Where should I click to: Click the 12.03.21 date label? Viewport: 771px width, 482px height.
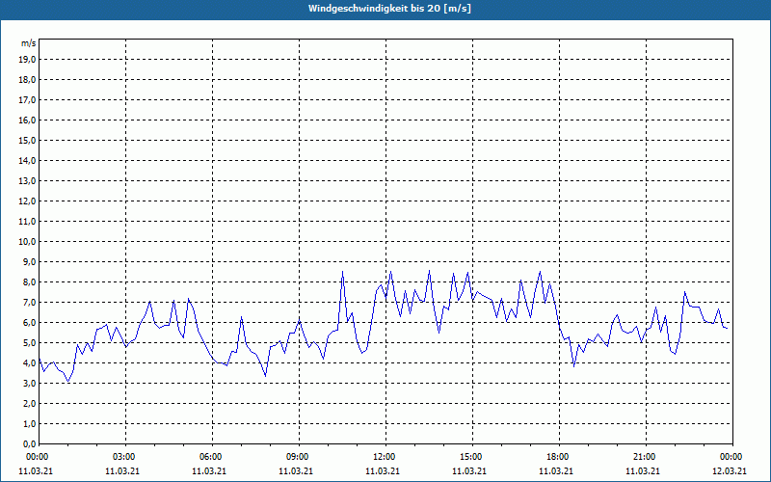pyautogui.click(x=730, y=470)
